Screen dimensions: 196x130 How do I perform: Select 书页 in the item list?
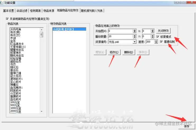click(13, 64)
